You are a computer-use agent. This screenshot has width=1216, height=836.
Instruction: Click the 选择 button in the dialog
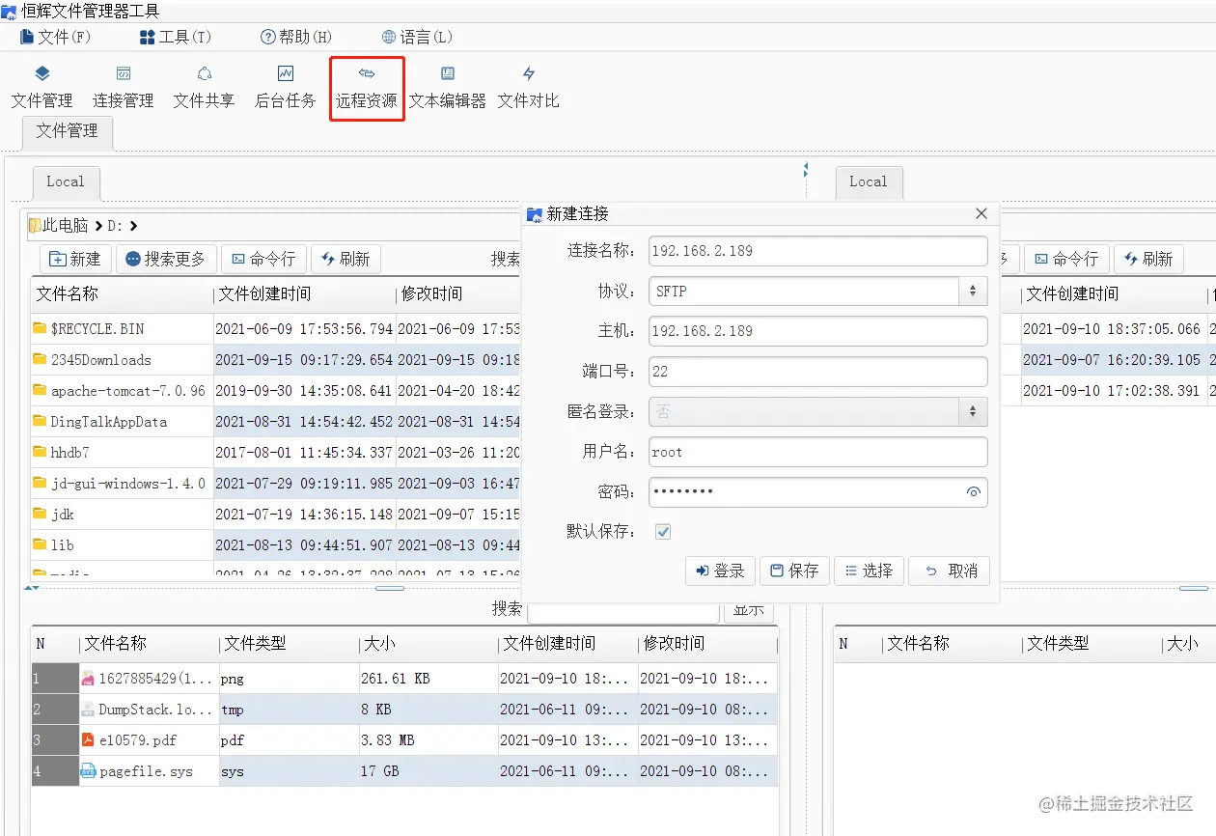869,571
